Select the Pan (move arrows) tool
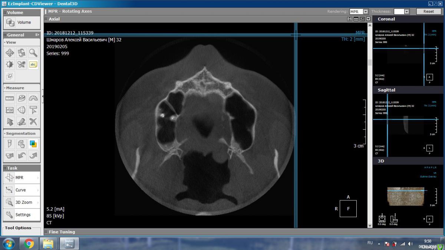Screen dimensions: 445x250 tap(10, 53)
